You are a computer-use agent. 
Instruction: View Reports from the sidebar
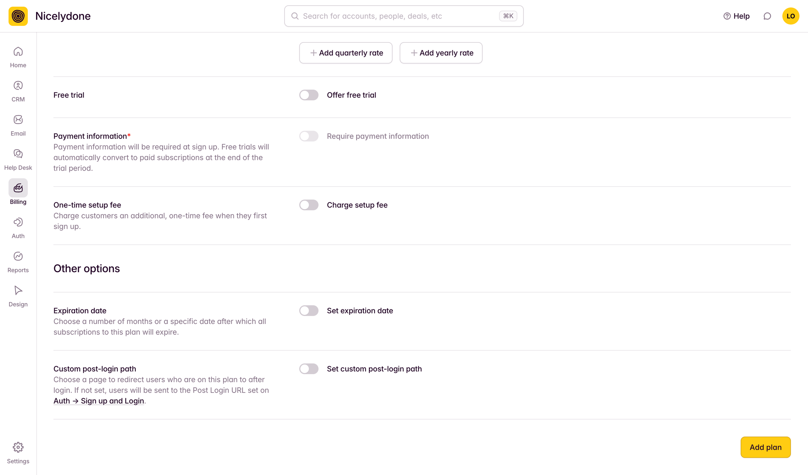(x=18, y=262)
